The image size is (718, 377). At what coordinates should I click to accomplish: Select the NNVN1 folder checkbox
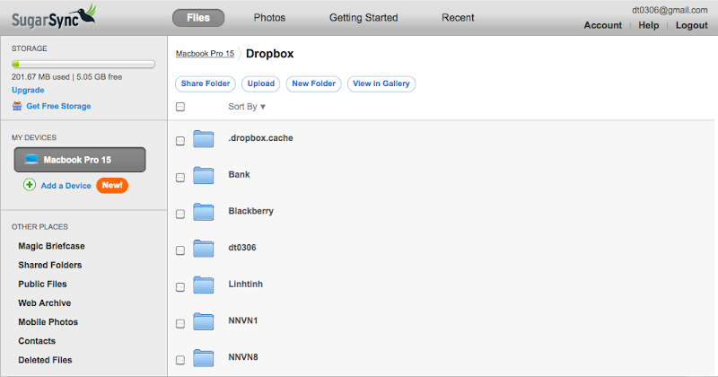coord(180,324)
